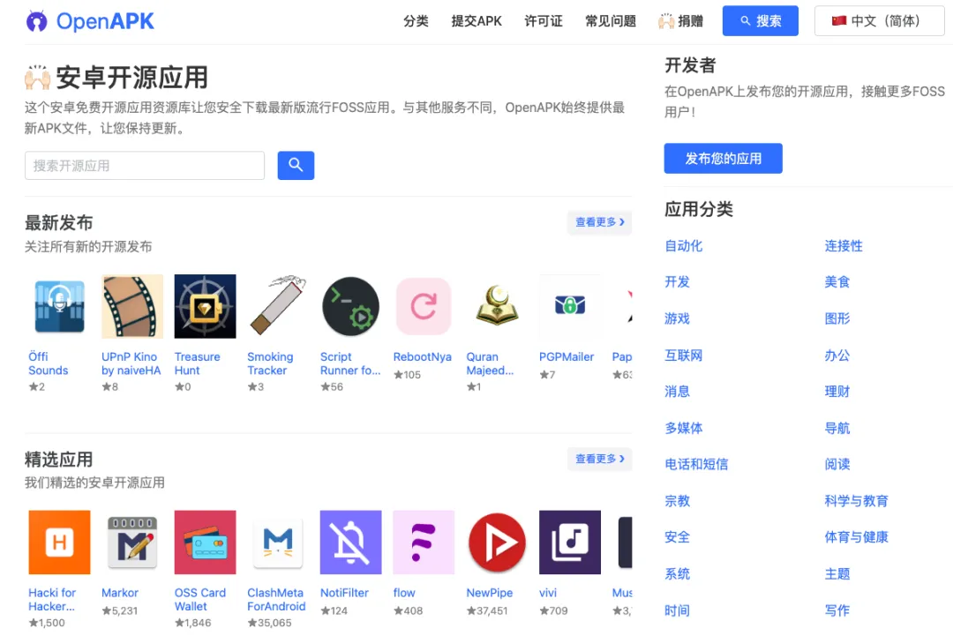Click the 发布您的应用 button
This screenshot has height=636, width=953.
click(724, 159)
